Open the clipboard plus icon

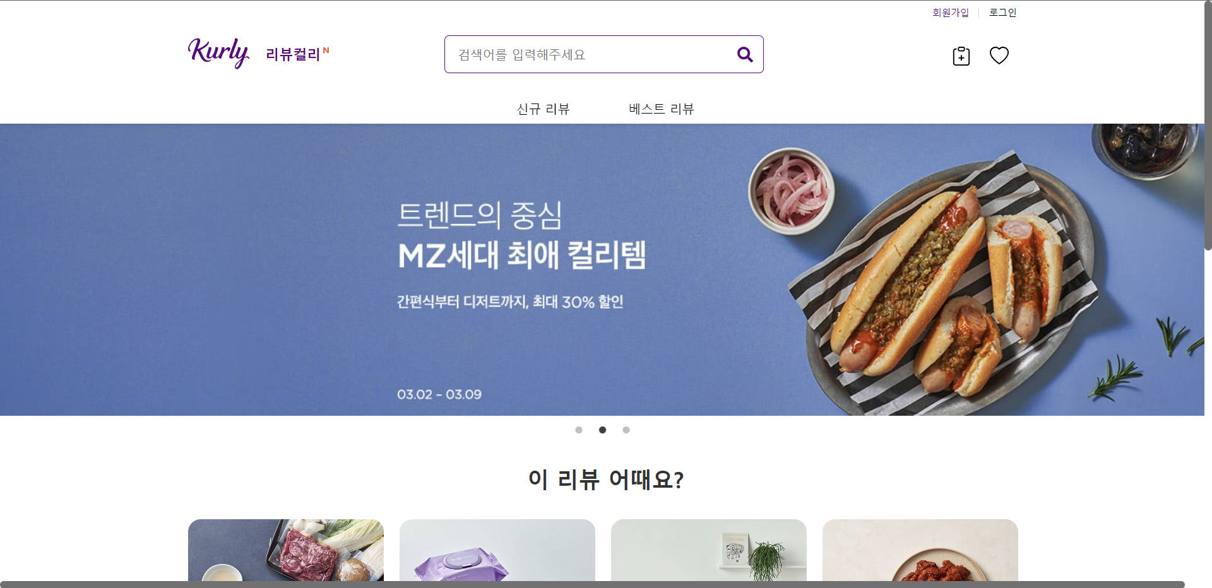click(961, 56)
